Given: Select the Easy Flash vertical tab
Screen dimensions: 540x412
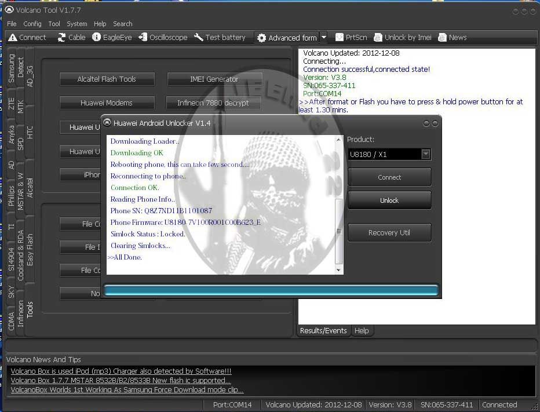Looking at the screenshot, I should tap(30, 250).
